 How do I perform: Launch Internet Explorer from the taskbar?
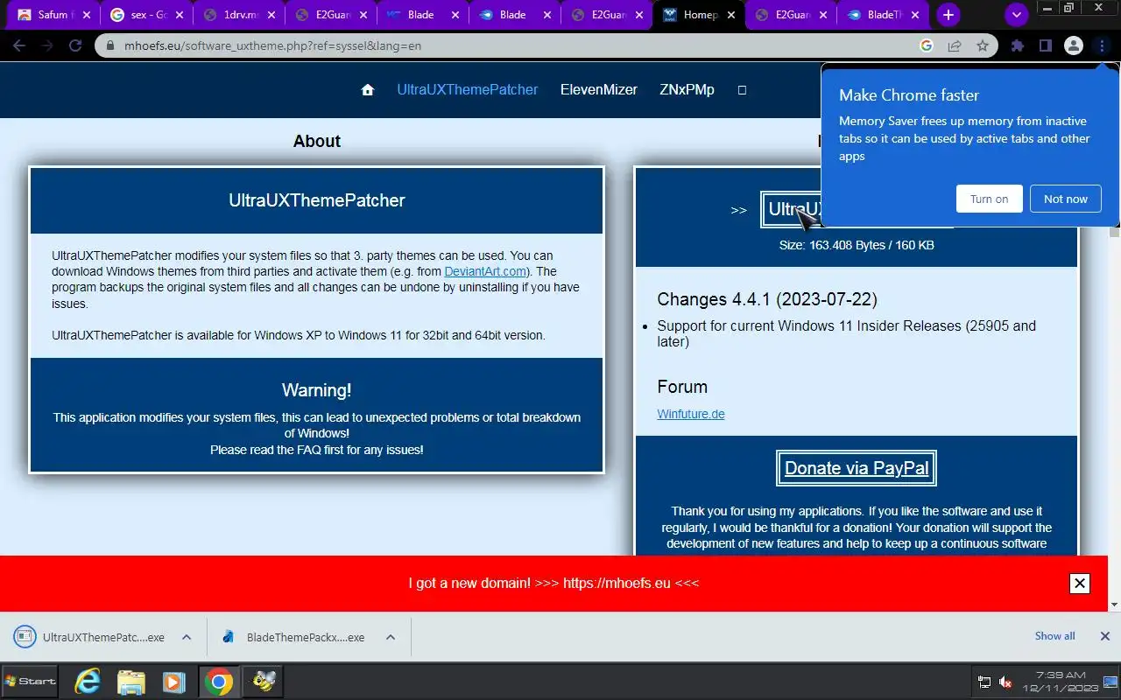pyautogui.click(x=87, y=682)
